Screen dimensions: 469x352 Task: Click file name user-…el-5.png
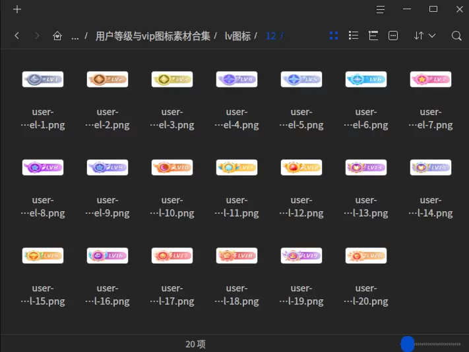[301, 118]
